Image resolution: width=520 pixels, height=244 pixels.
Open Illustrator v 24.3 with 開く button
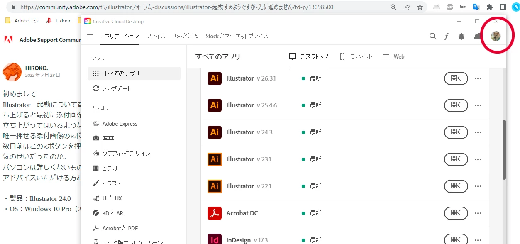456,132
